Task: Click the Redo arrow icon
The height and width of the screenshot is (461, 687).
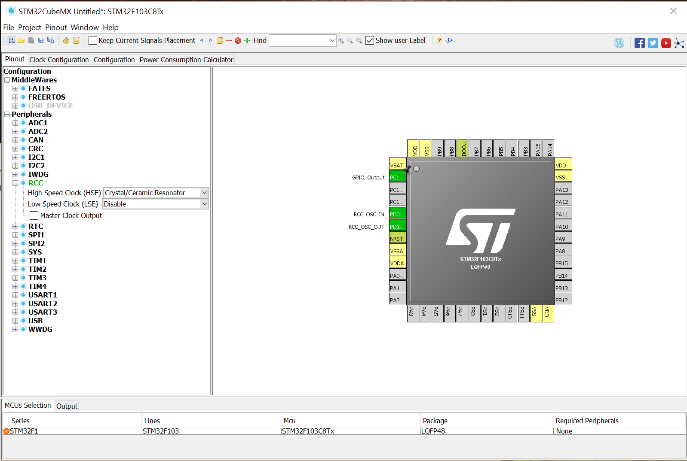Action: point(211,41)
